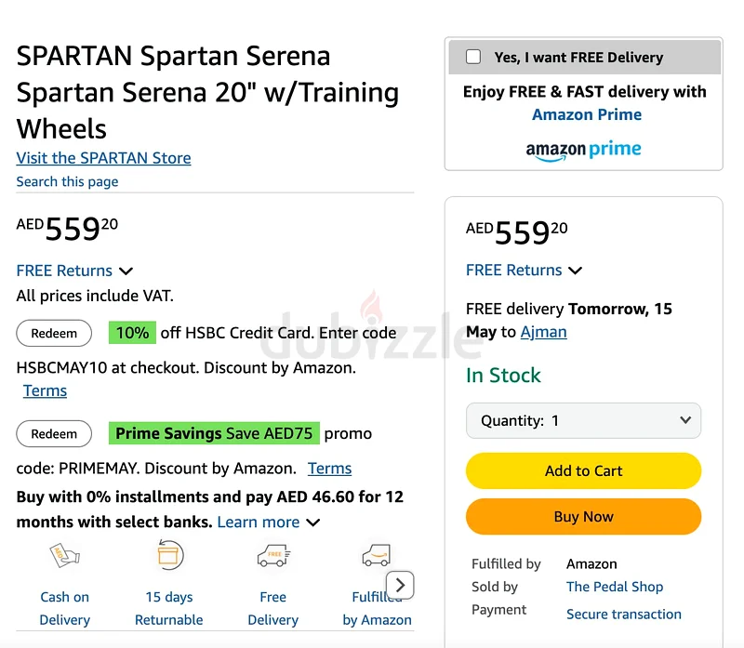
Task: Expand Learn more about installments
Action: (269, 522)
